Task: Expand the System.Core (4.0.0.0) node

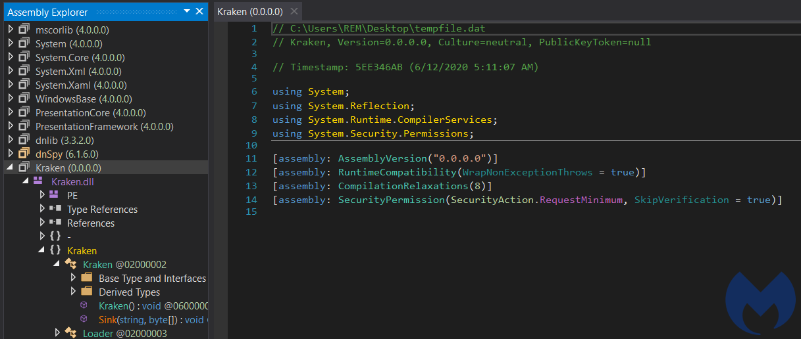Action: pos(11,57)
